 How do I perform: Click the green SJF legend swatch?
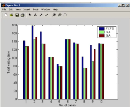click(x=101, y=32)
